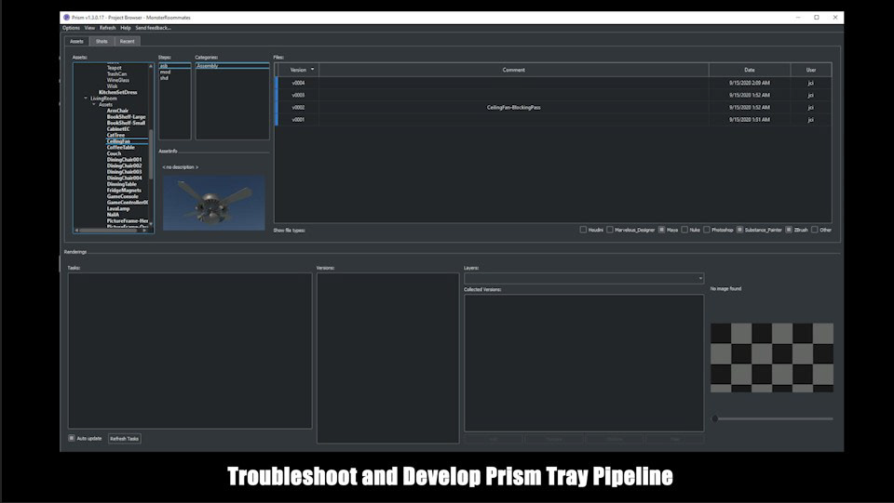The image size is (894, 503).
Task: Collapse the Assets subfolder under LivingRoom
Action: (94, 104)
